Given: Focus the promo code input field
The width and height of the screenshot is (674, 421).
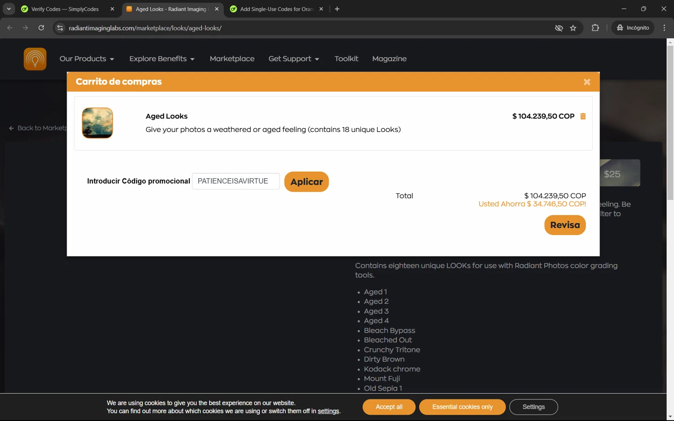Looking at the screenshot, I should pos(236,181).
